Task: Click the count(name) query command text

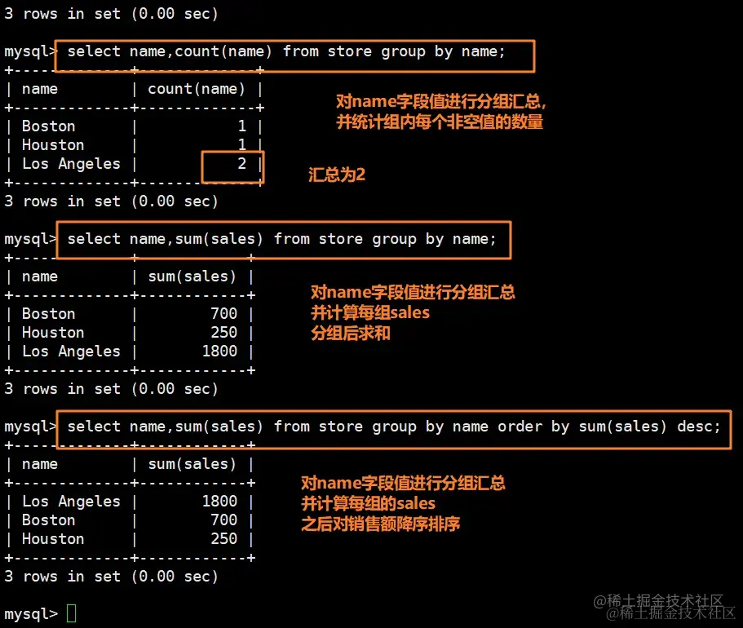Action: click(x=286, y=51)
